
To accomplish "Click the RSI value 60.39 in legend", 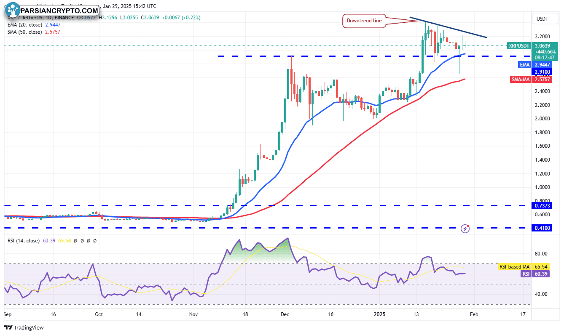I will coord(48,241).
